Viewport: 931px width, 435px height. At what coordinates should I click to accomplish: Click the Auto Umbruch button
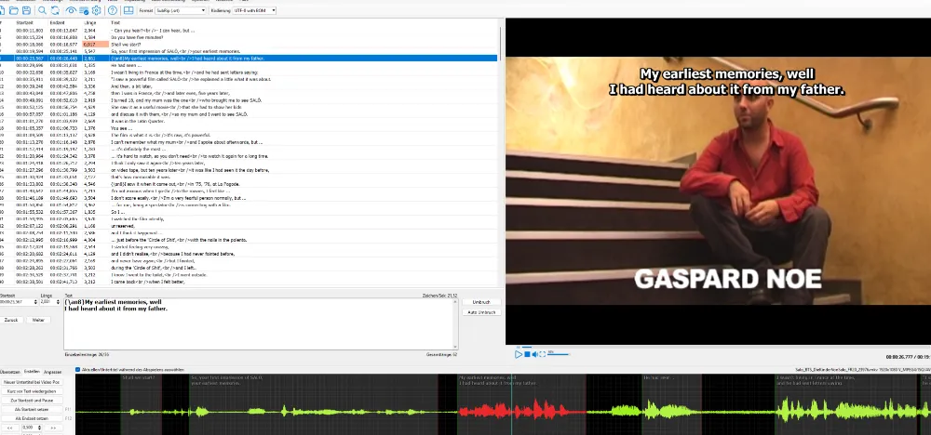point(481,312)
